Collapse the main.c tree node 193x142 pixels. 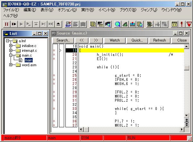(11, 55)
